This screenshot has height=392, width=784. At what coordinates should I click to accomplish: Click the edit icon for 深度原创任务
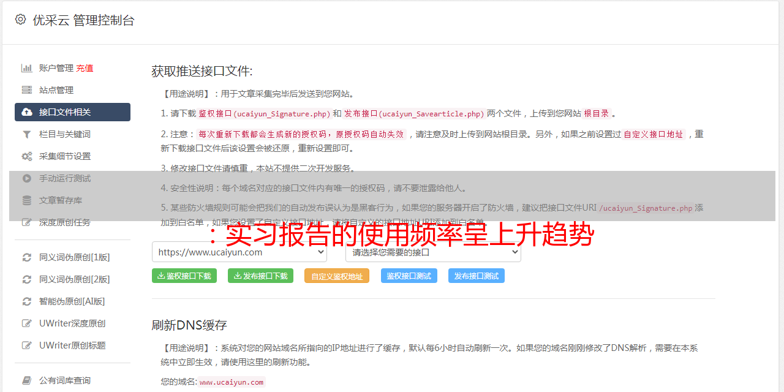coord(27,222)
